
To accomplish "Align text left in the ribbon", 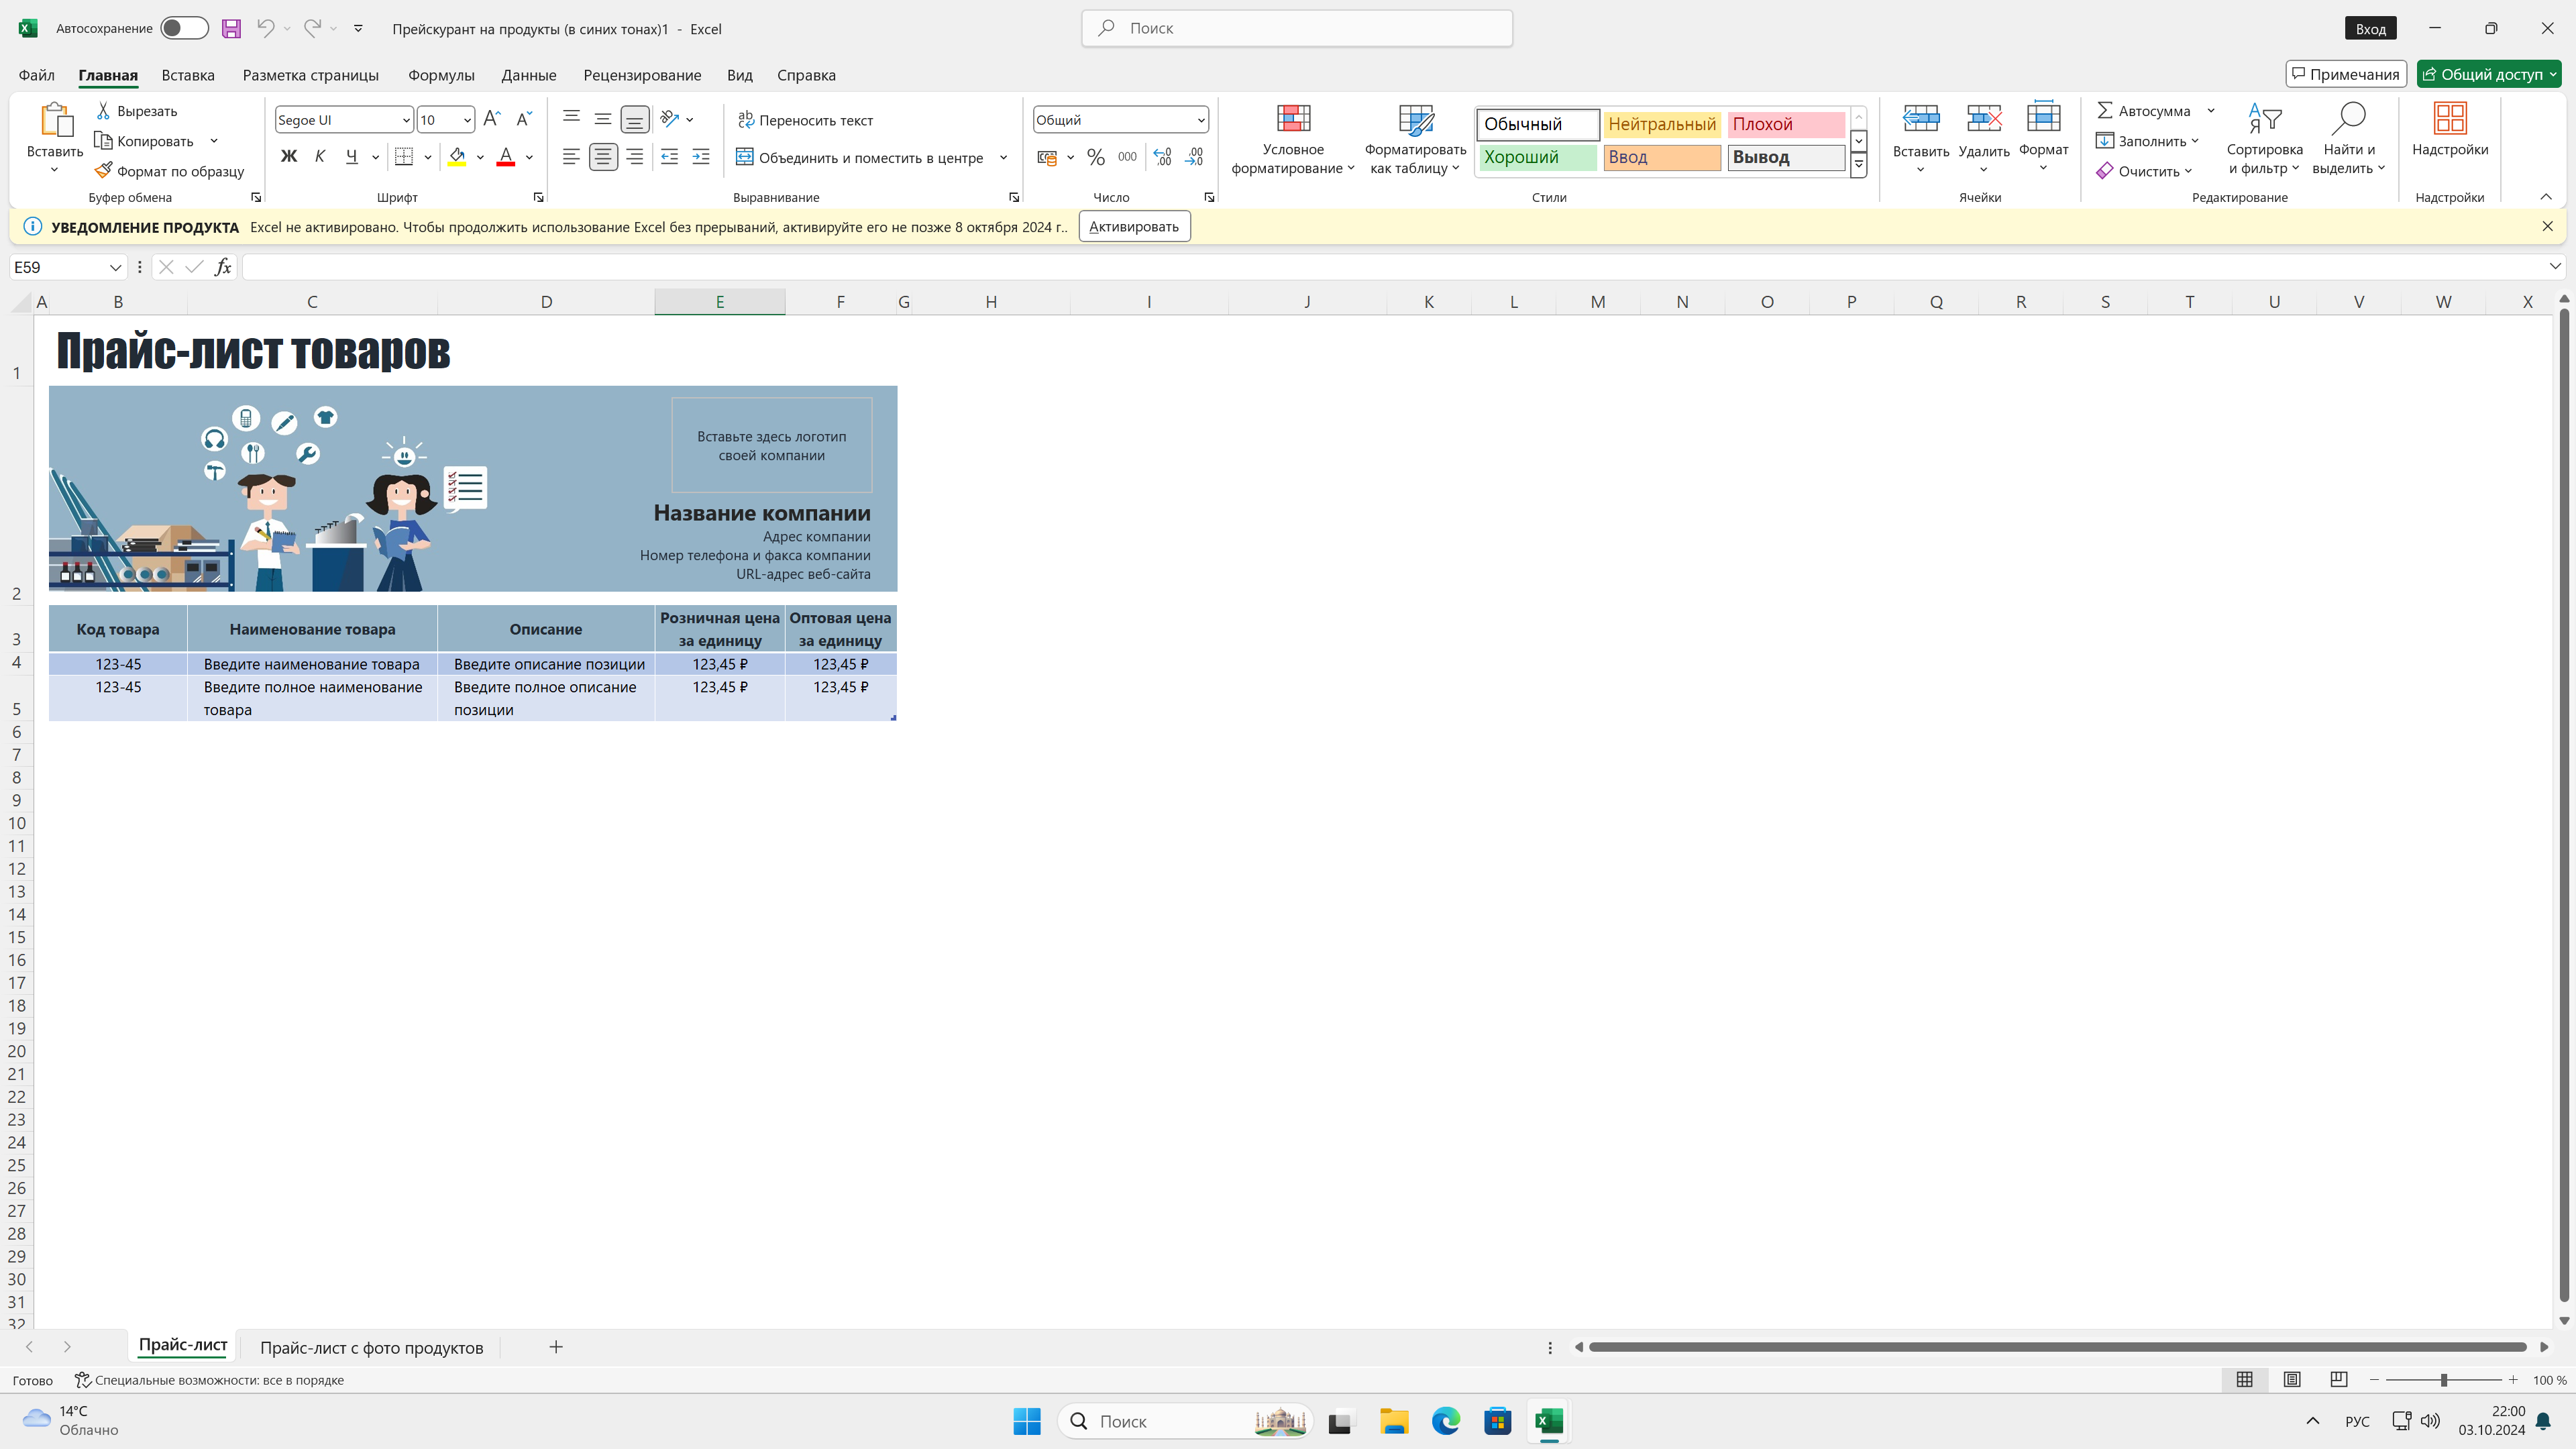I will point(571,157).
